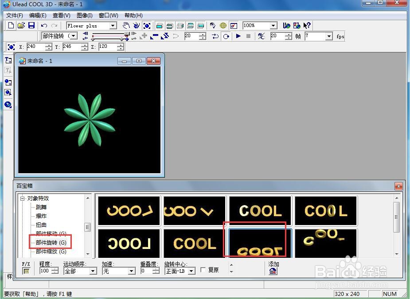Select 跳舞 in the effects tree
This screenshot has width=410, height=299.
click(41, 207)
